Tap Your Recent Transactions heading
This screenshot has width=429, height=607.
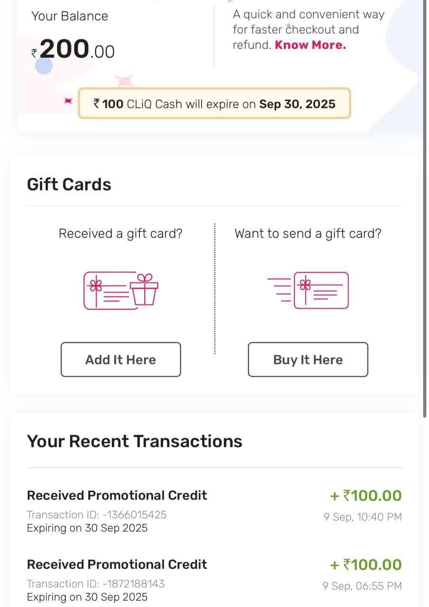(x=135, y=441)
